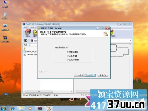Open Windows Explorer folder taskbar icon
The image size is (148, 111).
(21, 108)
